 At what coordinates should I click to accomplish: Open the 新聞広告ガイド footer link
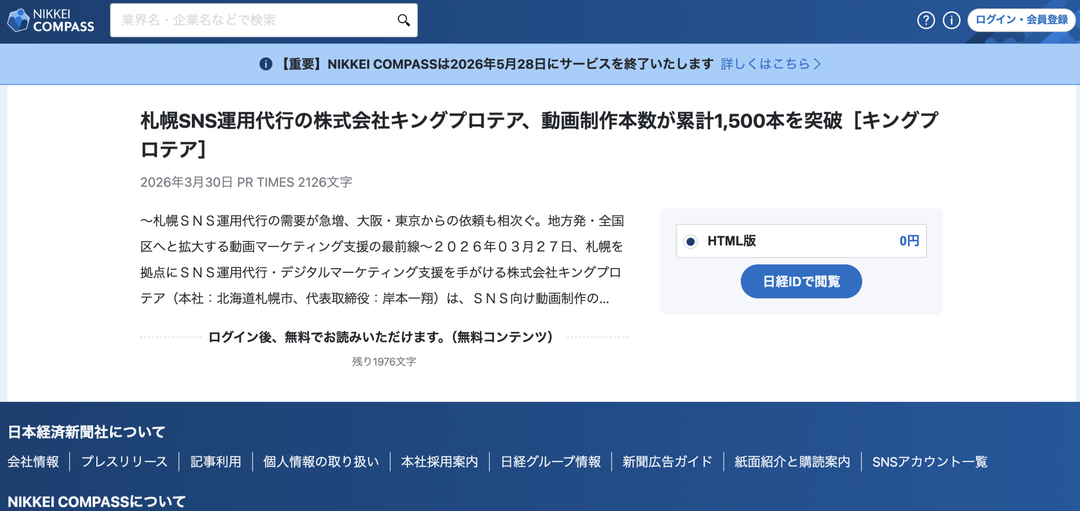pyautogui.click(x=667, y=462)
